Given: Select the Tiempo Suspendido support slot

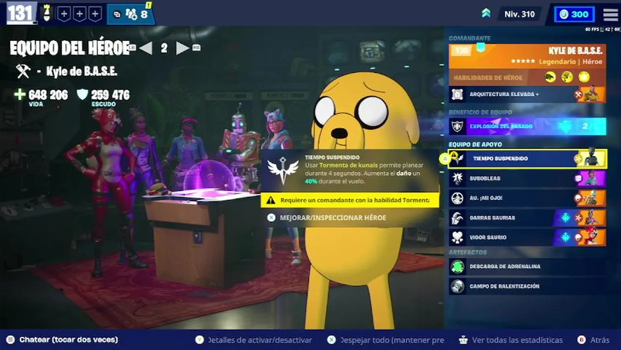Looking at the screenshot, I should click(x=527, y=158).
